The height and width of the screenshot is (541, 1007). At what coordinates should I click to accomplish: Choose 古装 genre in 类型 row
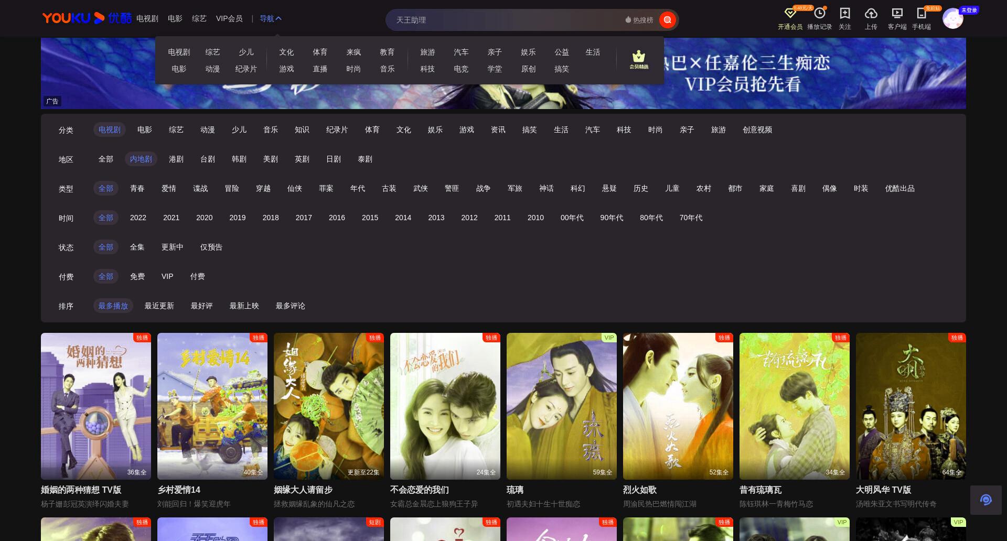389,188
